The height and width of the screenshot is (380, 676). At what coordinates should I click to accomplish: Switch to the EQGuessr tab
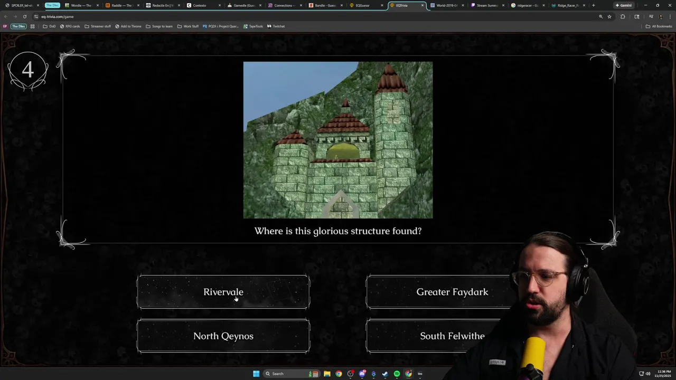click(x=365, y=5)
